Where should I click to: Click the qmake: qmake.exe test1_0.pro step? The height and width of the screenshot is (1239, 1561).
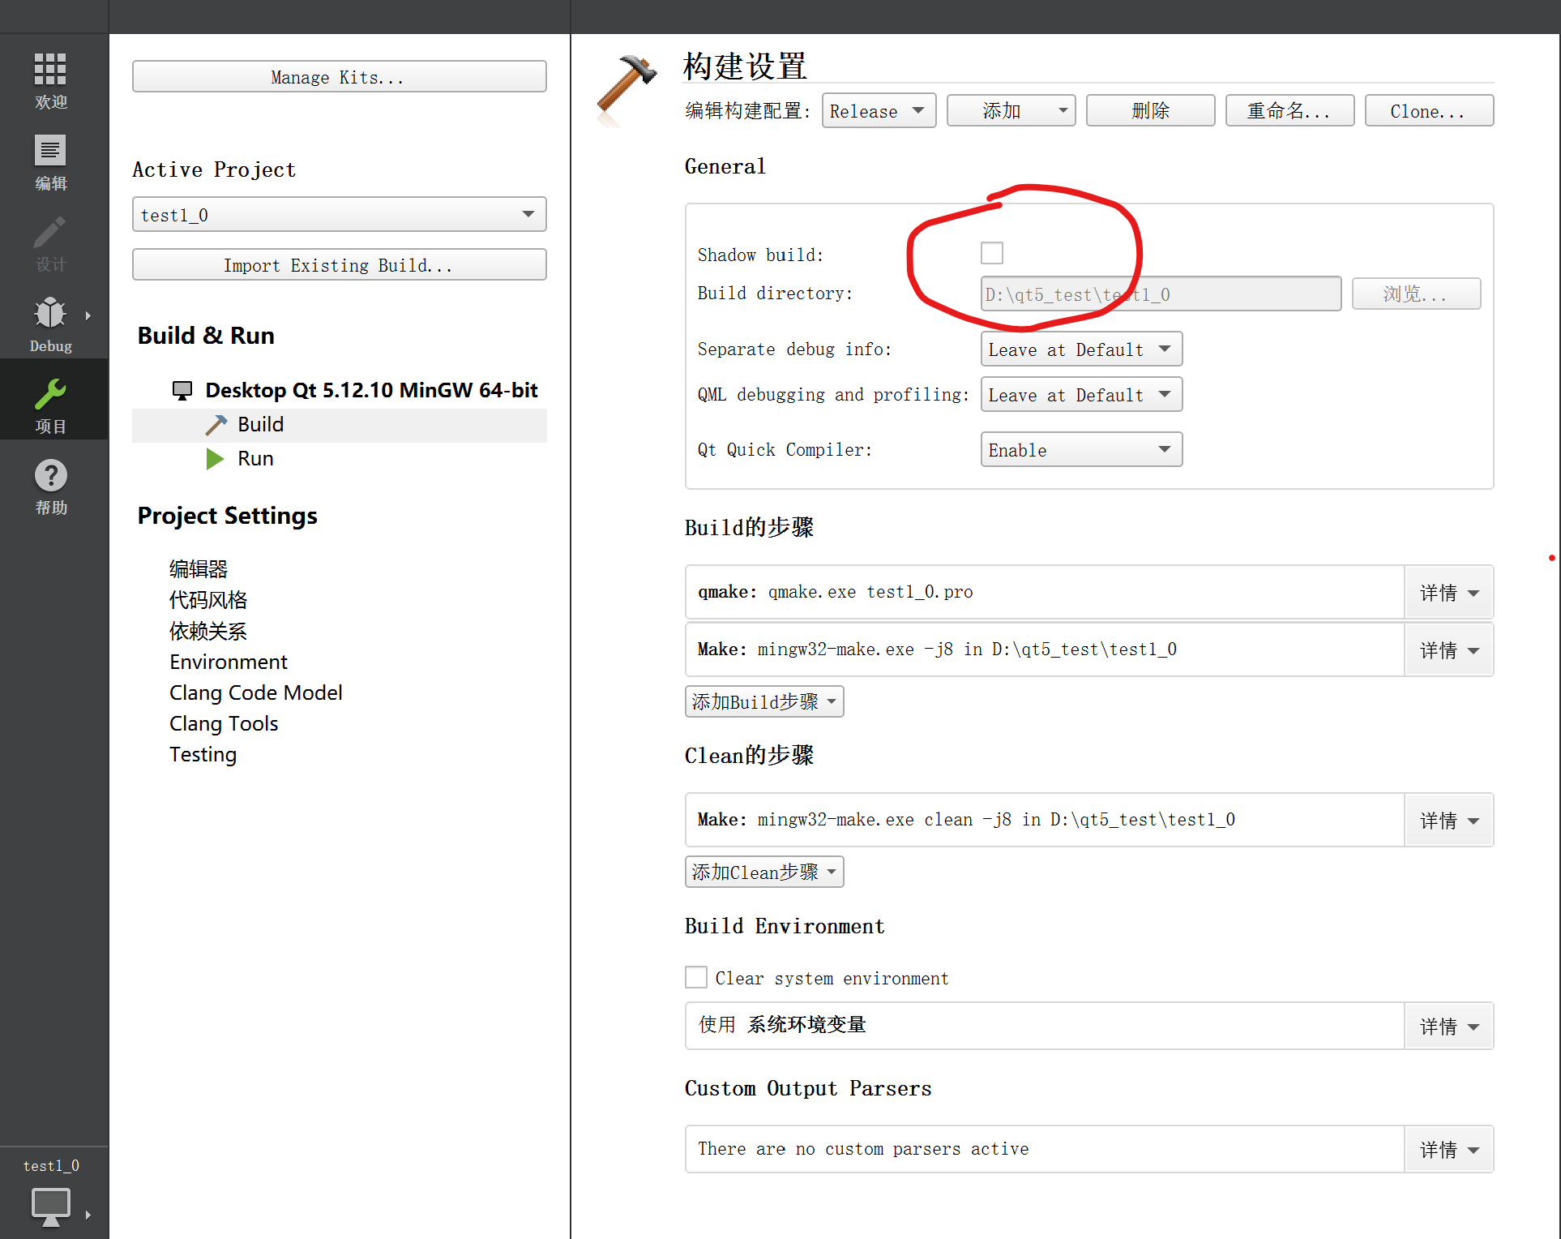(1045, 593)
